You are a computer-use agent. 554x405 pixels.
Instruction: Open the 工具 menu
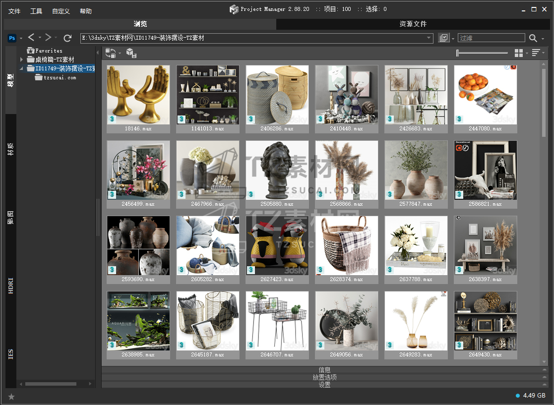pyautogui.click(x=36, y=11)
